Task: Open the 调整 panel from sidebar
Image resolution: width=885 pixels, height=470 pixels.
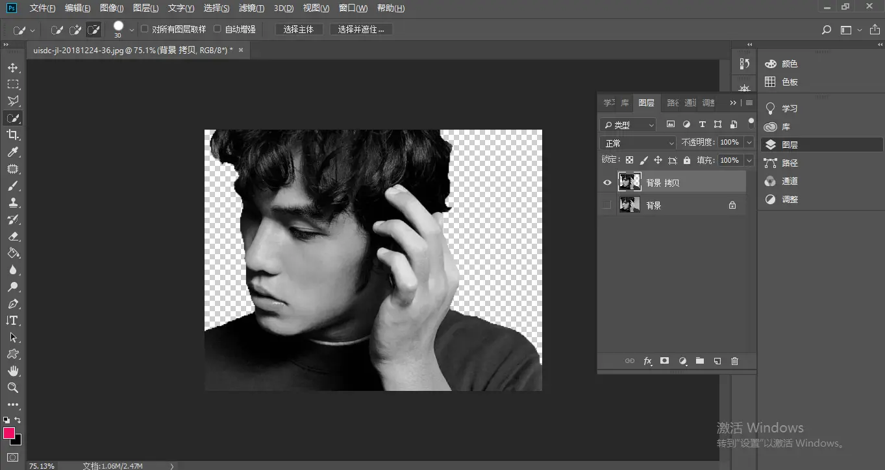Action: [x=780, y=200]
